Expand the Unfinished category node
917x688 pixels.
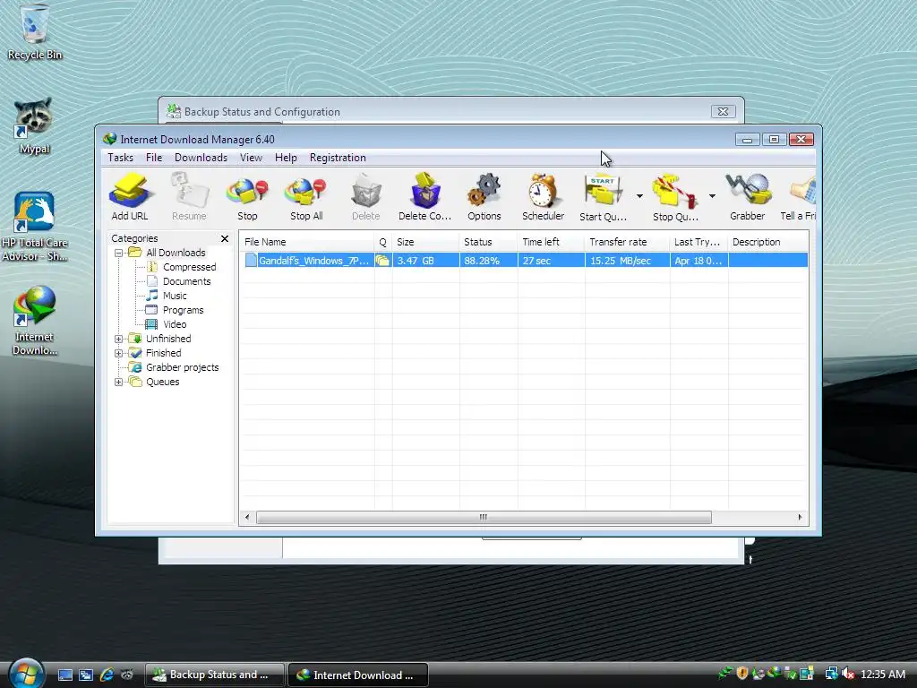pyautogui.click(x=119, y=340)
